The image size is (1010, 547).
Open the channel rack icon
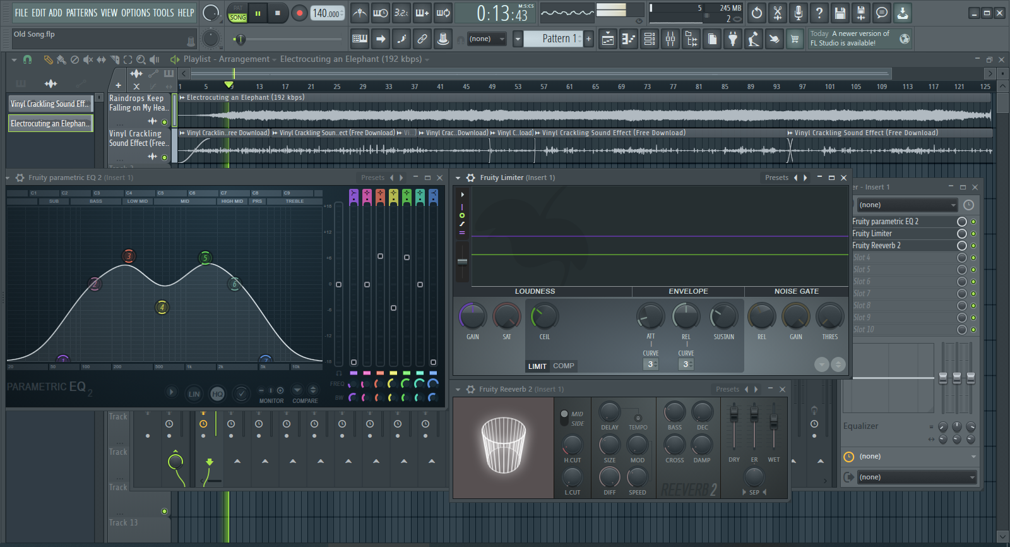(650, 39)
